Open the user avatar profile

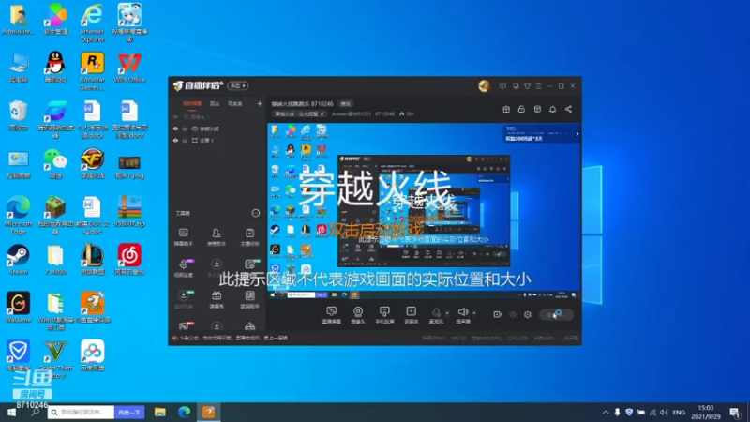(484, 85)
